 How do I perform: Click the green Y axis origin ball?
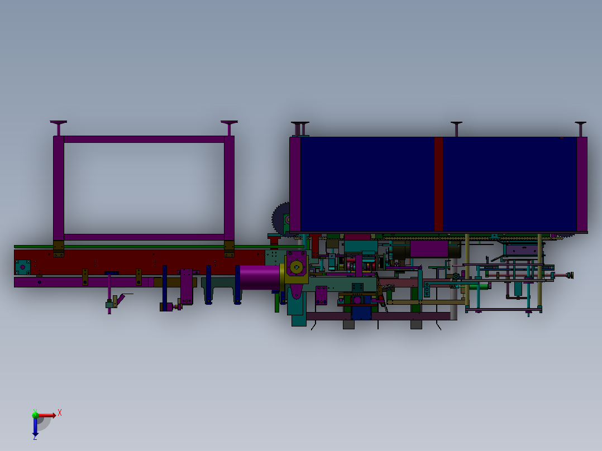(x=35, y=414)
